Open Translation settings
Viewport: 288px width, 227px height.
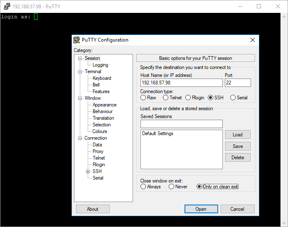(103, 118)
